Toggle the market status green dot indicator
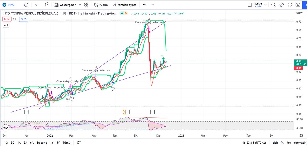The image size is (307, 146). tap(122, 13)
